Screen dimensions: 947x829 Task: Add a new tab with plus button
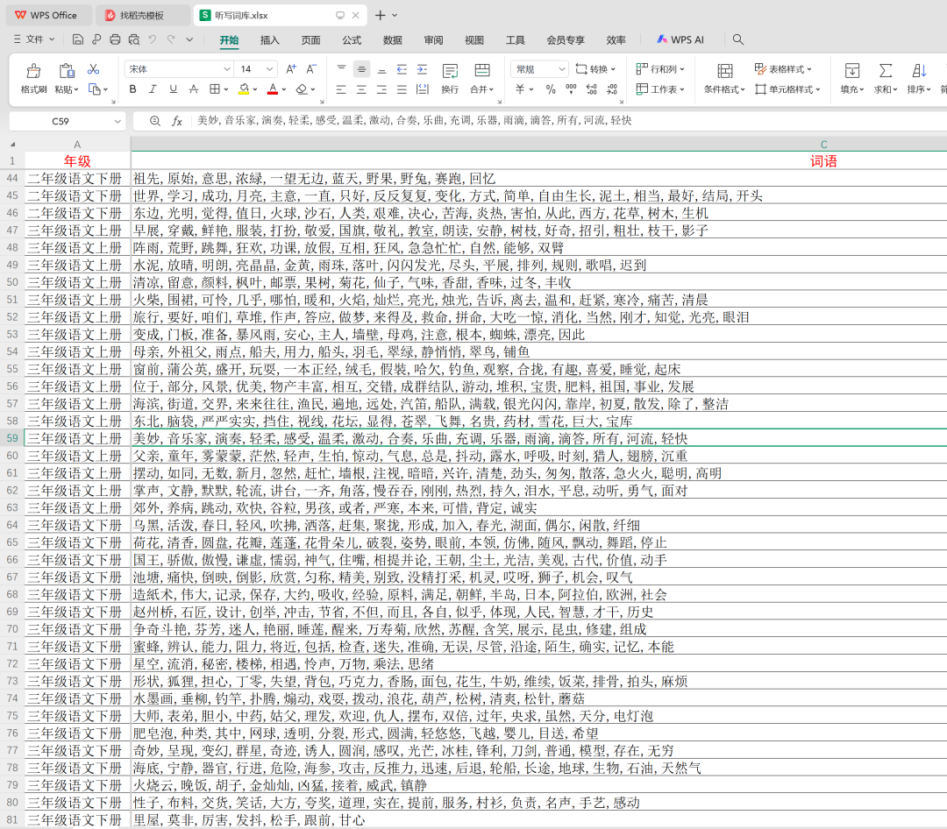(x=380, y=15)
